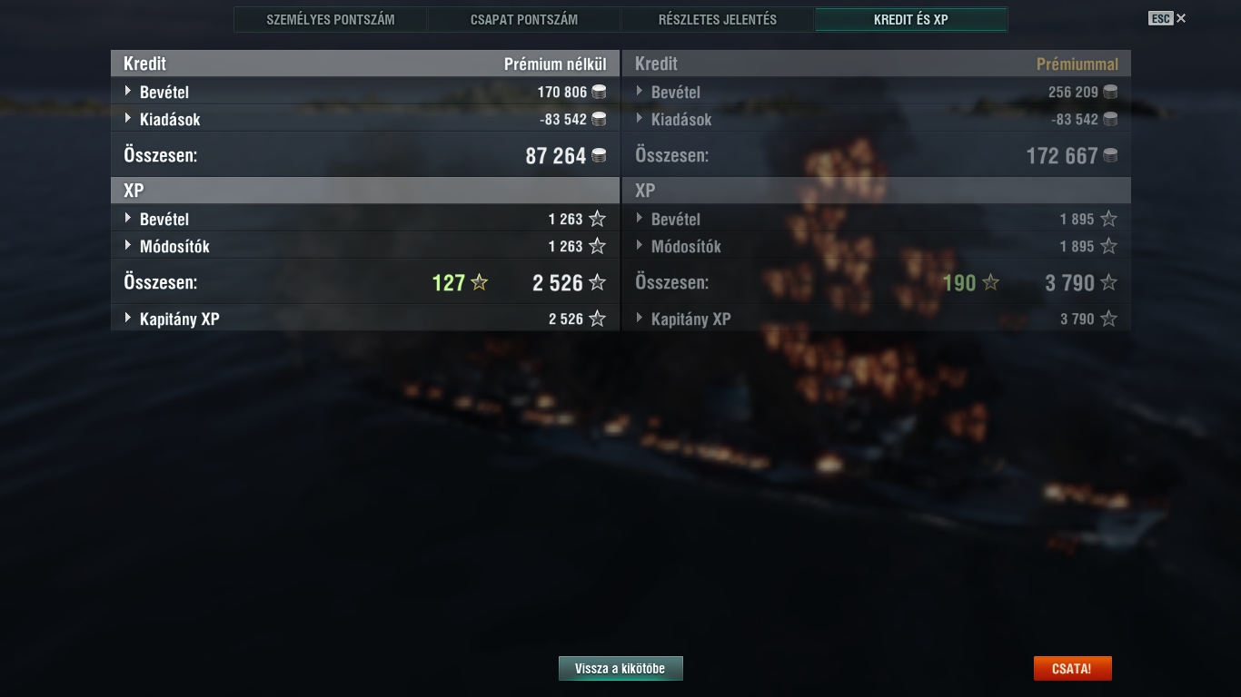Switch to Személyes pontszám tab
Viewport: 1241px width, 697px height.
(x=331, y=19)
